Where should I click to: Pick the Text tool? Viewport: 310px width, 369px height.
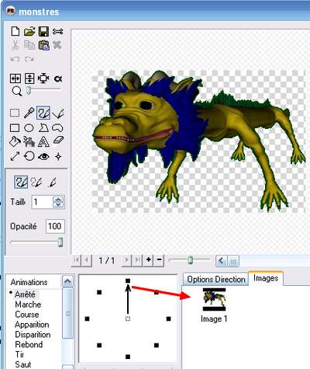coord(43,141)
